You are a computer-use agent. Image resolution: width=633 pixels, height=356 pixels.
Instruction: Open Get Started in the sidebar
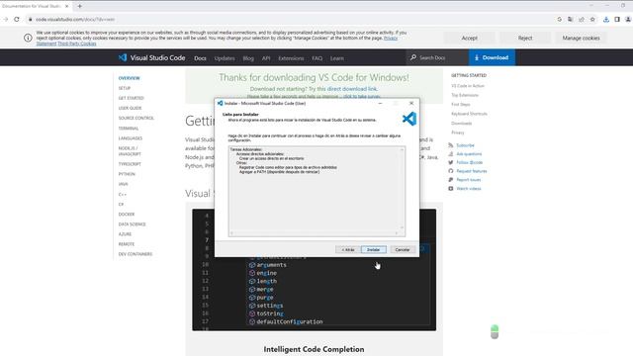[x=131, y=98]
